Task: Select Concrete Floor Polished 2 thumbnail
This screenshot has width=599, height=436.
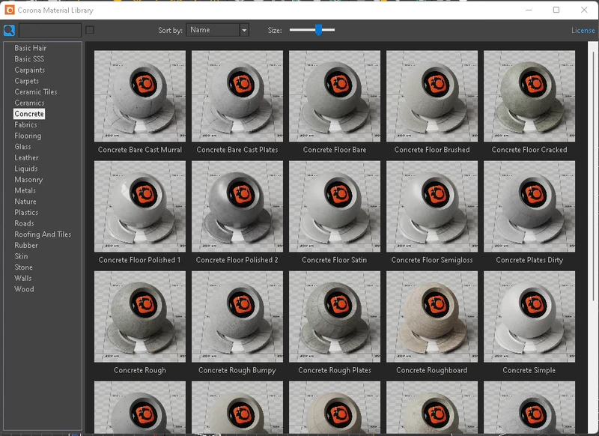Action: [x=237, y=206]
